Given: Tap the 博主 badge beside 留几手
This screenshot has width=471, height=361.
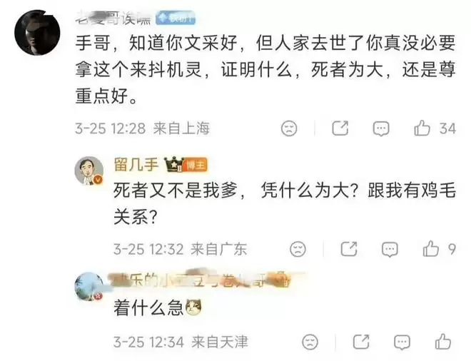Looking at the screenshot, I should click(196, 165).
